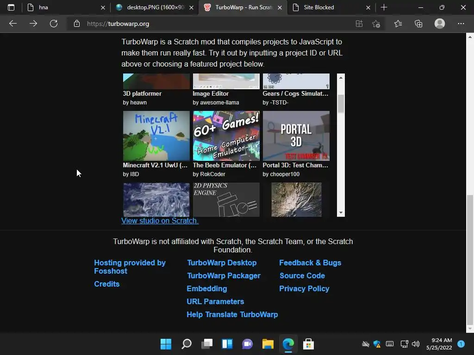Open taskbar Search
474x355 pixels.
[186, 344]
